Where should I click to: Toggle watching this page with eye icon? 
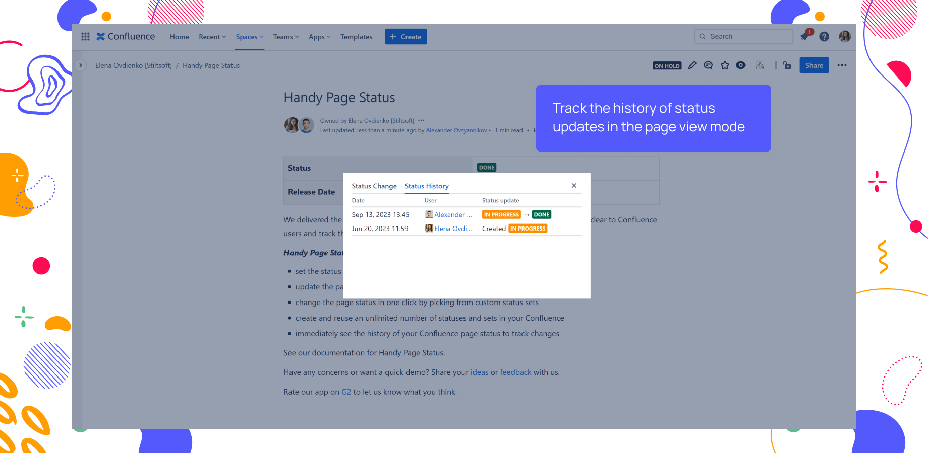pyautogui.click(x=741, y=65)
